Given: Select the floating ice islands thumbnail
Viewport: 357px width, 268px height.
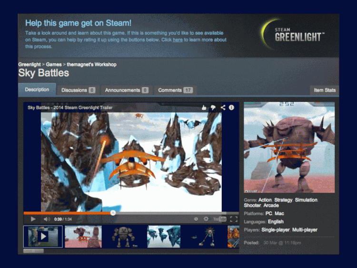Looking at the screenshot, I should coord(164,237).
